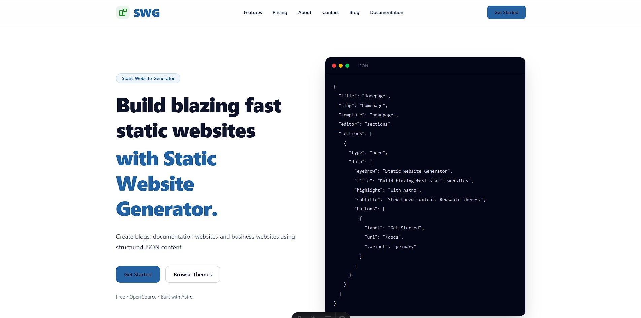Click the code line "slug": "homepage"
The height and width of the screenshot is (318, 641).
point(363,105)
